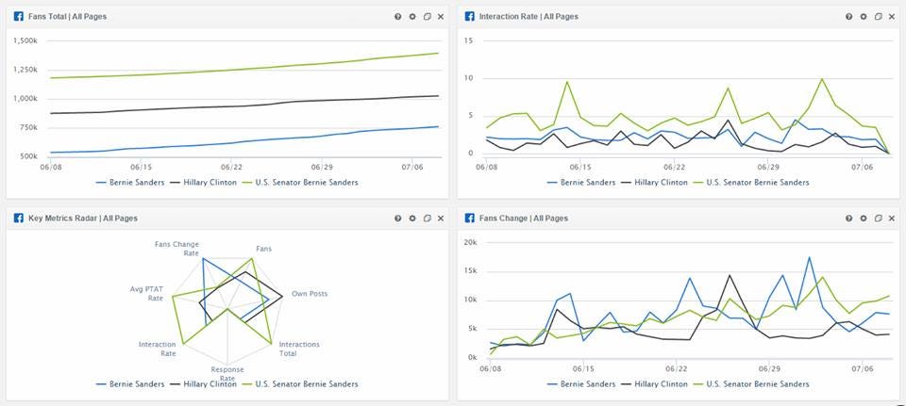Click Facebook icon beside Fans Total title
This screenshot has width=906, height=406.
pyautogui.click(x=19, y=16)
